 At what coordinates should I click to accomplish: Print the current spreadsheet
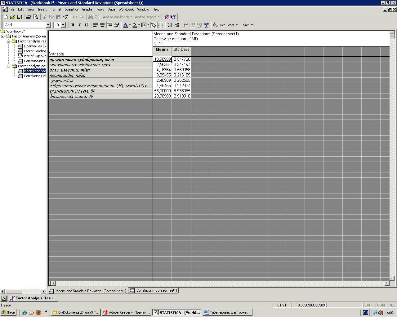(29, 17)
